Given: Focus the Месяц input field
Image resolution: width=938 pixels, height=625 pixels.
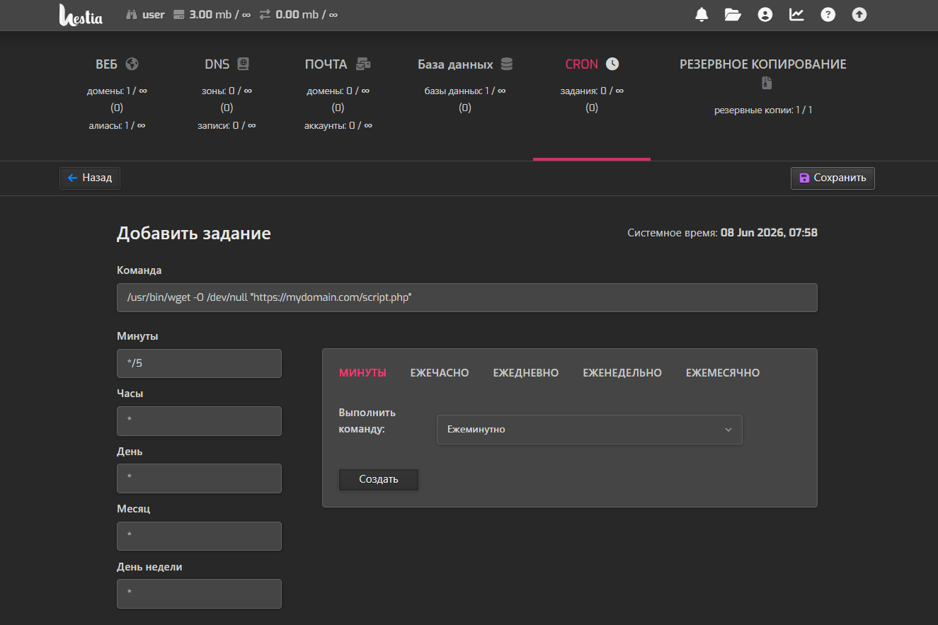Looking at the screenshot, I should point(199,537).
